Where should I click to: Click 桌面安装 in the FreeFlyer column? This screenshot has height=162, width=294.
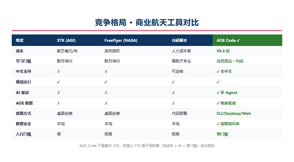point(112,113)
